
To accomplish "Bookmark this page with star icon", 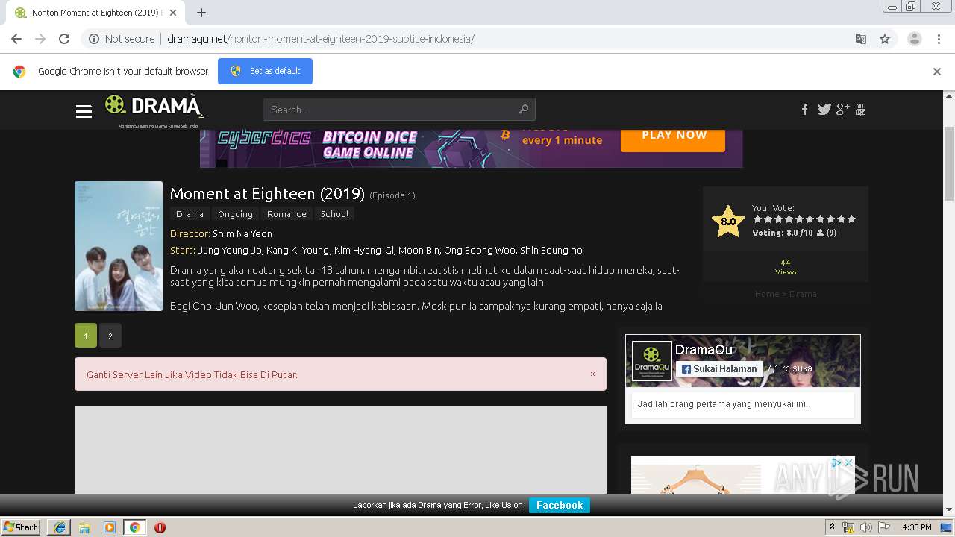I will tap(885, 39).
